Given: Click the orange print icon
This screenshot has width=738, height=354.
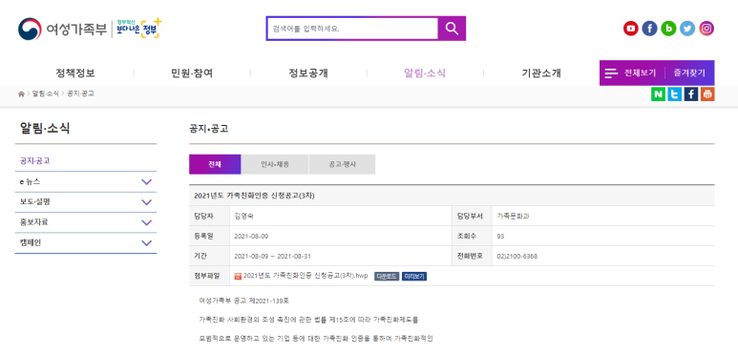Looking at the screenshot, I should (707, 94).
